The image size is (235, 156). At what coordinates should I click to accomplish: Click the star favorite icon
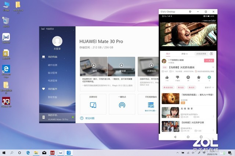199,77
